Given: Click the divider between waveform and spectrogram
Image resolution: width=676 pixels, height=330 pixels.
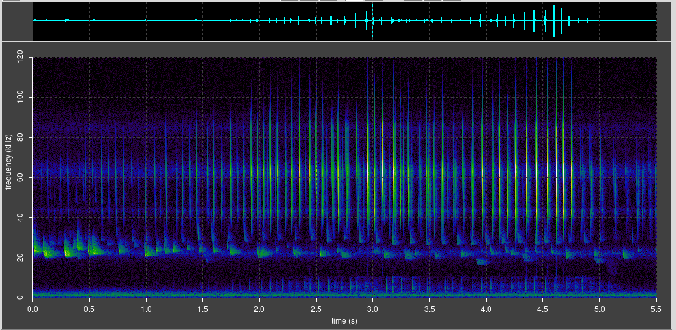Looking at the screenshot, I should click(337, 42).
